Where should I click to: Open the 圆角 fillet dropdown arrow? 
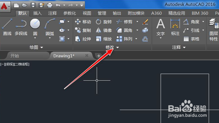pos(137,30)
